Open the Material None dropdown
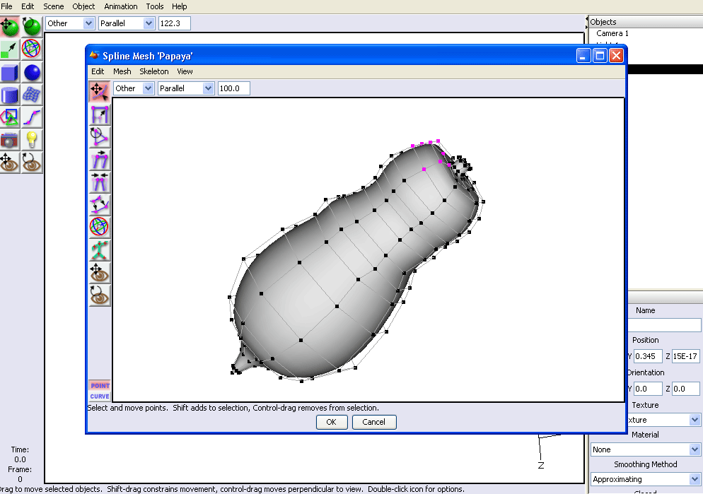This screenshot has width=703, height=494. coord(646,449)
